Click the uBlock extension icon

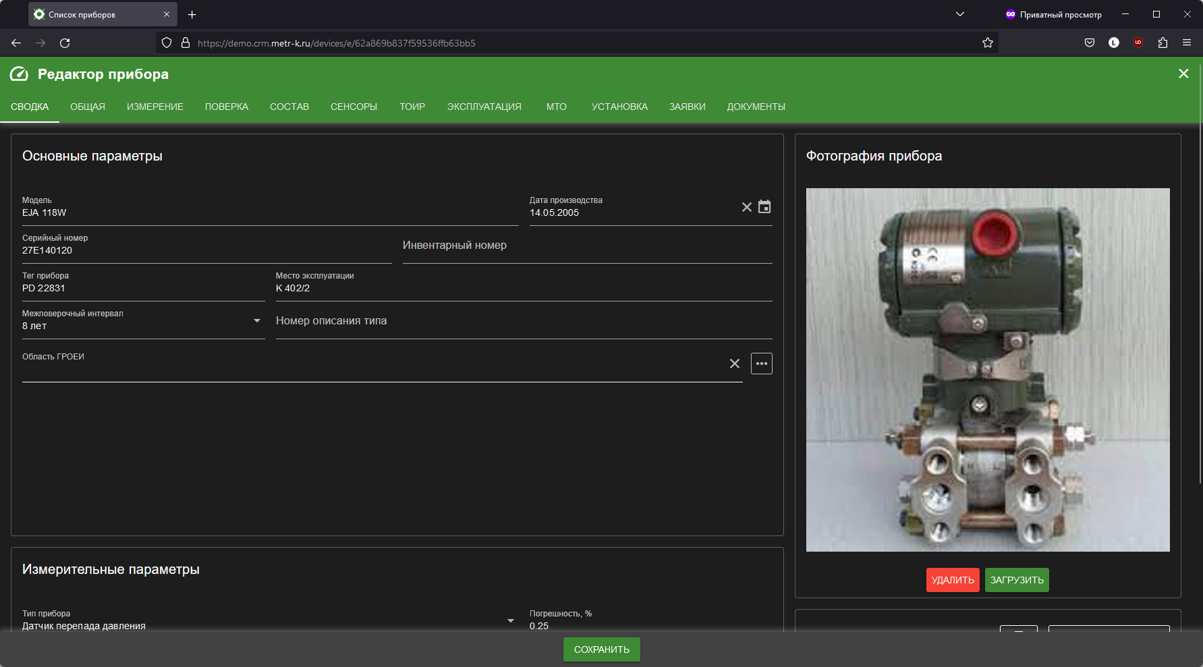click(1138, 42)
